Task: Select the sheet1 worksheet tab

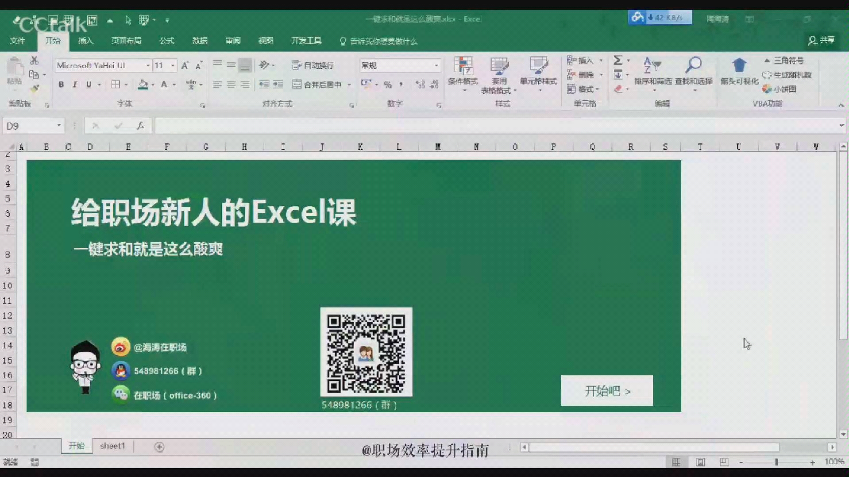Action: click(112, 446)
